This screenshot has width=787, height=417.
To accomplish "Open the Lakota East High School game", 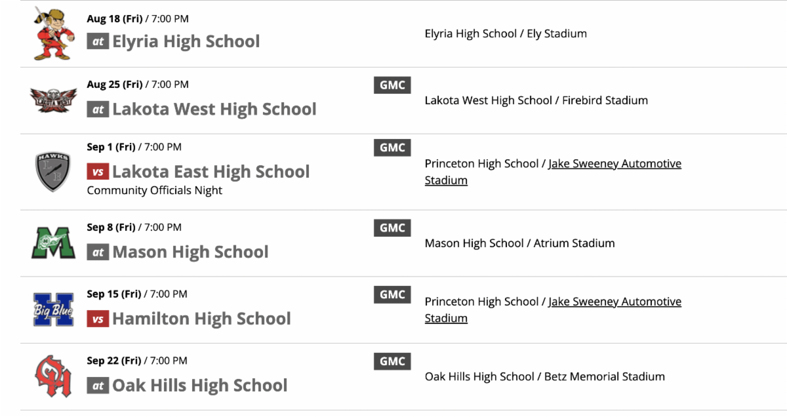I will (x=211, y=172).
